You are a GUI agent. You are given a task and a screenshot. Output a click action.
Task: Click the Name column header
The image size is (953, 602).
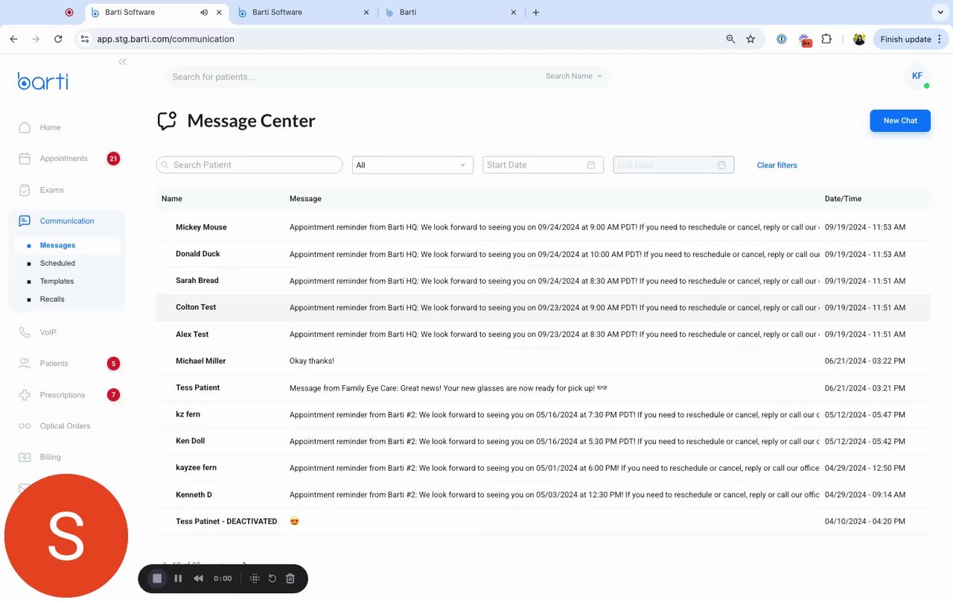(x=172, y=199)
